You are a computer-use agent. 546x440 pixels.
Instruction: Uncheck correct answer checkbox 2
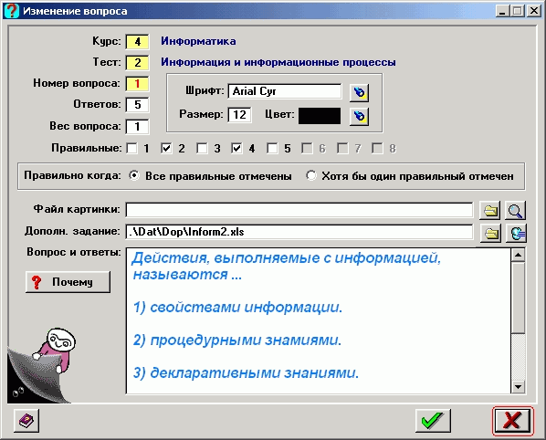click(167, 148)
